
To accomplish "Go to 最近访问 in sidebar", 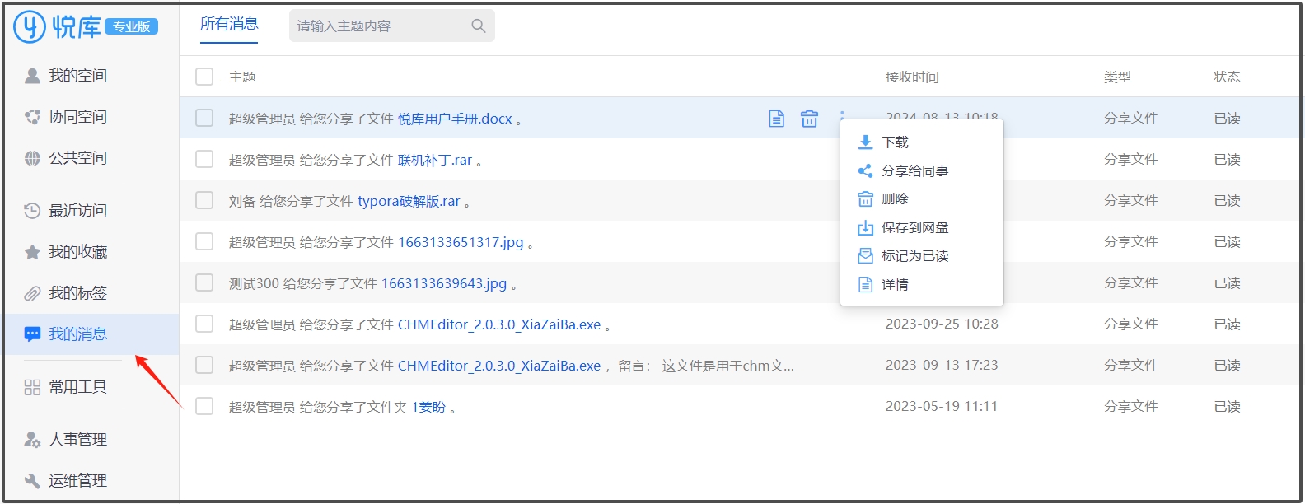I will pos(77,211).
